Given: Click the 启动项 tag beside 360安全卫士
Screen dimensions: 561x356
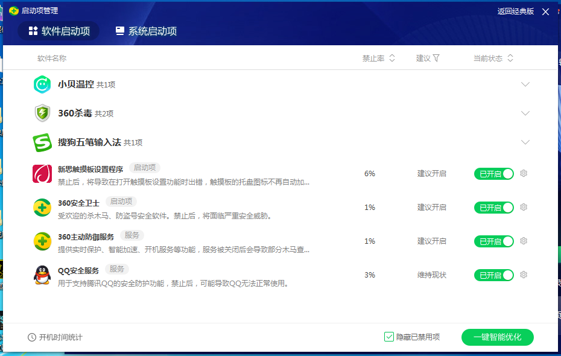Looking at the screenshot, I should coord(121,202).
